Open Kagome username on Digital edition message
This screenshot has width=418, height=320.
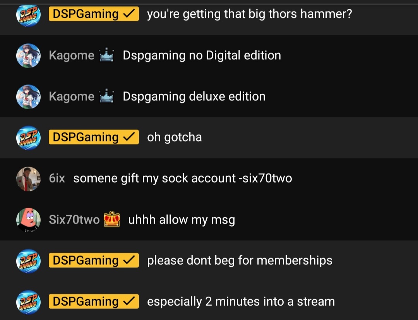(72, 55)
